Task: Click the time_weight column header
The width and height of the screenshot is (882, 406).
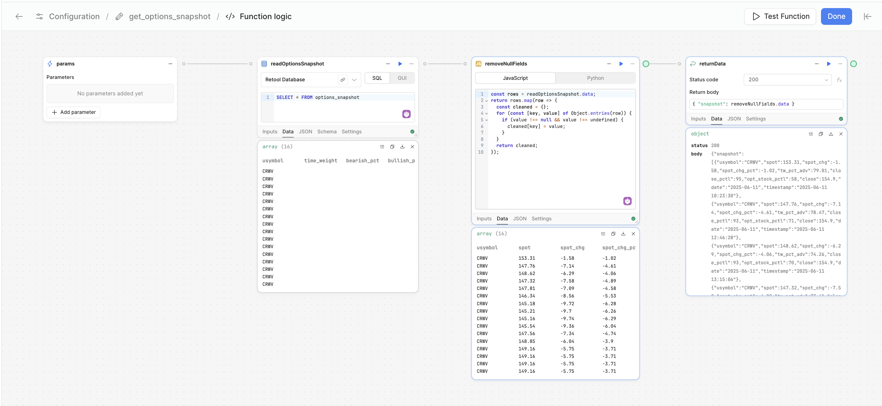Action: click(321, 161)
